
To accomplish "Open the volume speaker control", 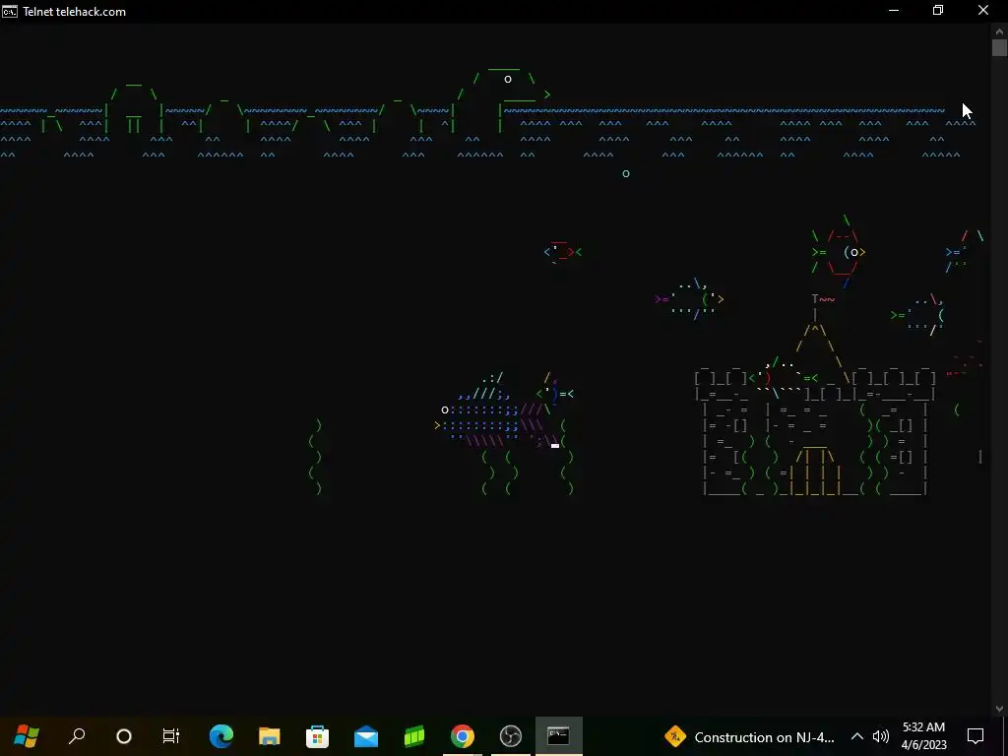I will [x=881, y=736].
